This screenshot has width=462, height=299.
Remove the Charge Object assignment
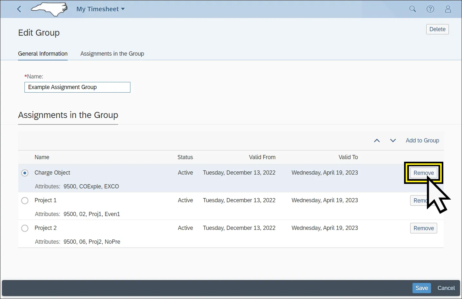coord(423,173)
